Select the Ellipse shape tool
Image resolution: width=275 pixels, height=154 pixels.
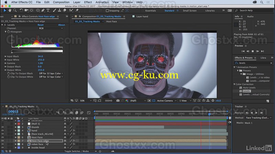38,11
